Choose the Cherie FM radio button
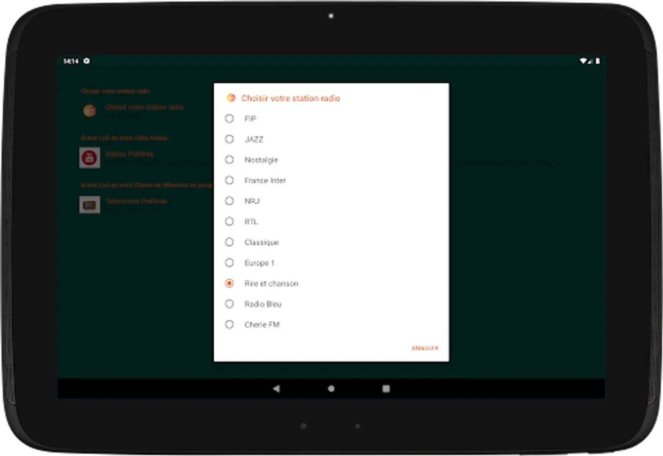This screenshot has width=663, height=456. click(229, 324)
